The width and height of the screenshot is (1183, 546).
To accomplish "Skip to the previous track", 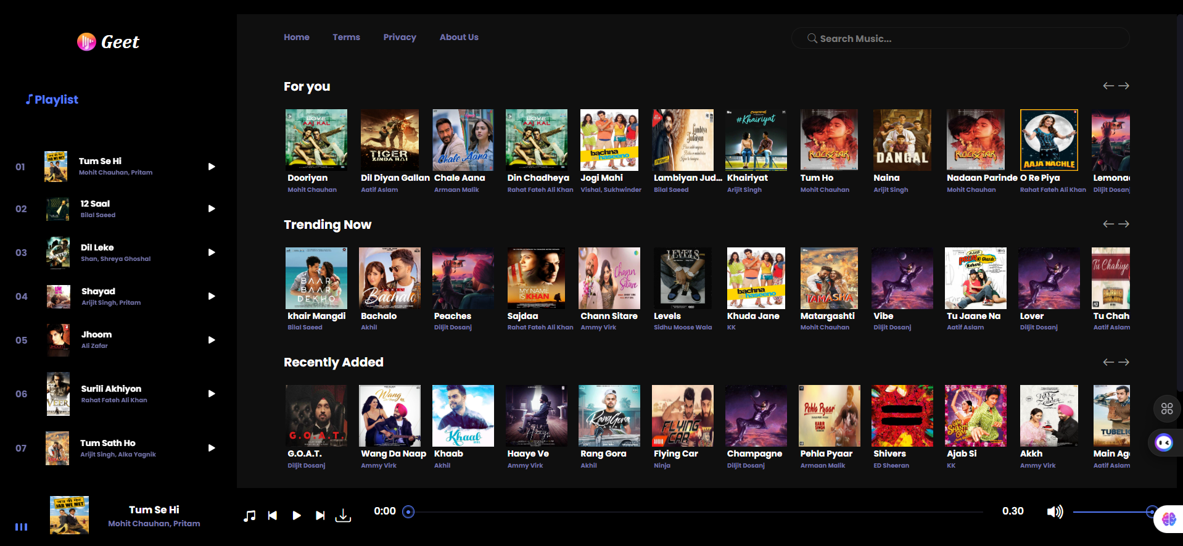I will [x=273, y=516].
